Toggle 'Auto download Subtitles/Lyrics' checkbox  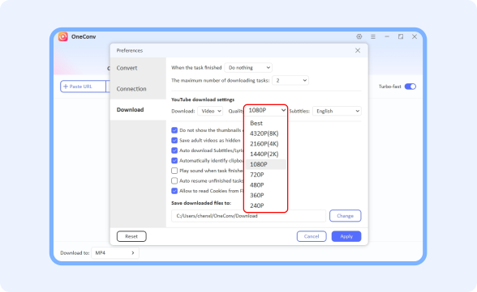pos(174,150)
